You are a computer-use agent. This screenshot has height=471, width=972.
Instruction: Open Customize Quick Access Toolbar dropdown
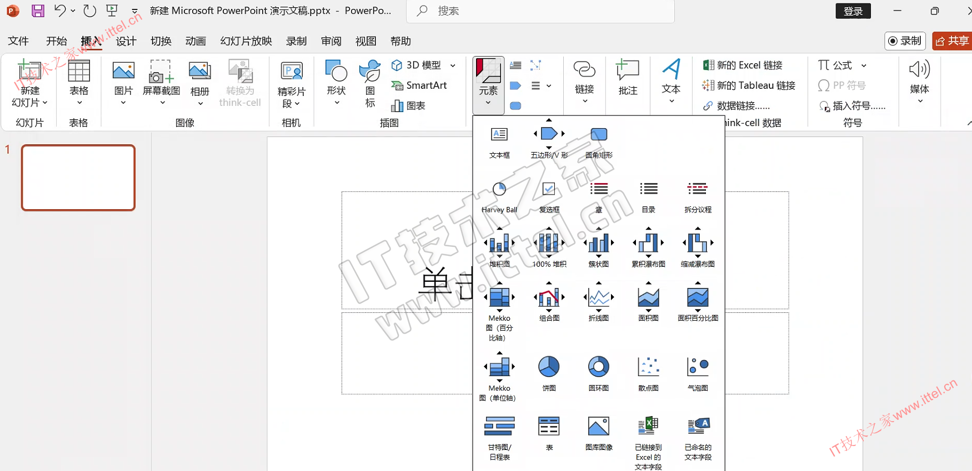point(134,11)
